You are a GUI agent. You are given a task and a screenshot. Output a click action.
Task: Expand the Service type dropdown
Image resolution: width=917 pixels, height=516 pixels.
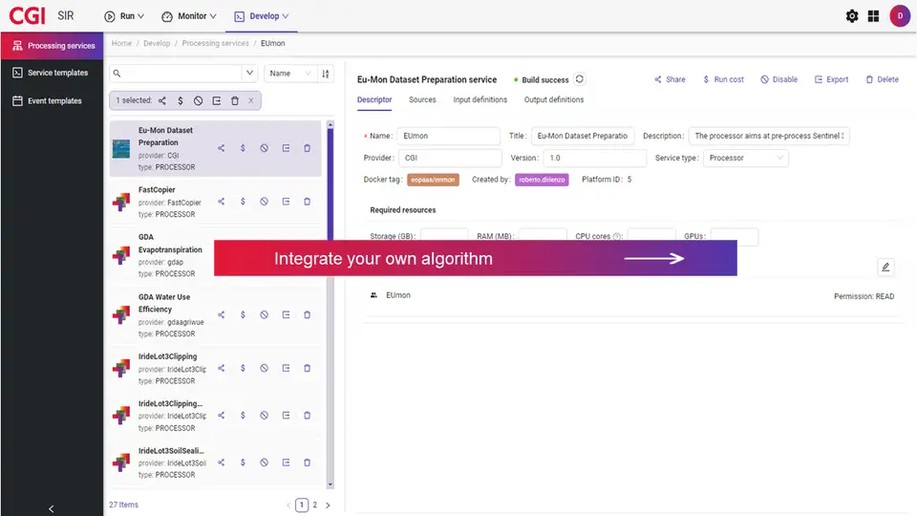pyautogui.click(x=745, y=159)
